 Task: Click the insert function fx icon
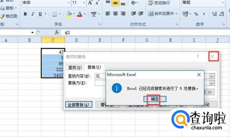click(x=57, y=32)
